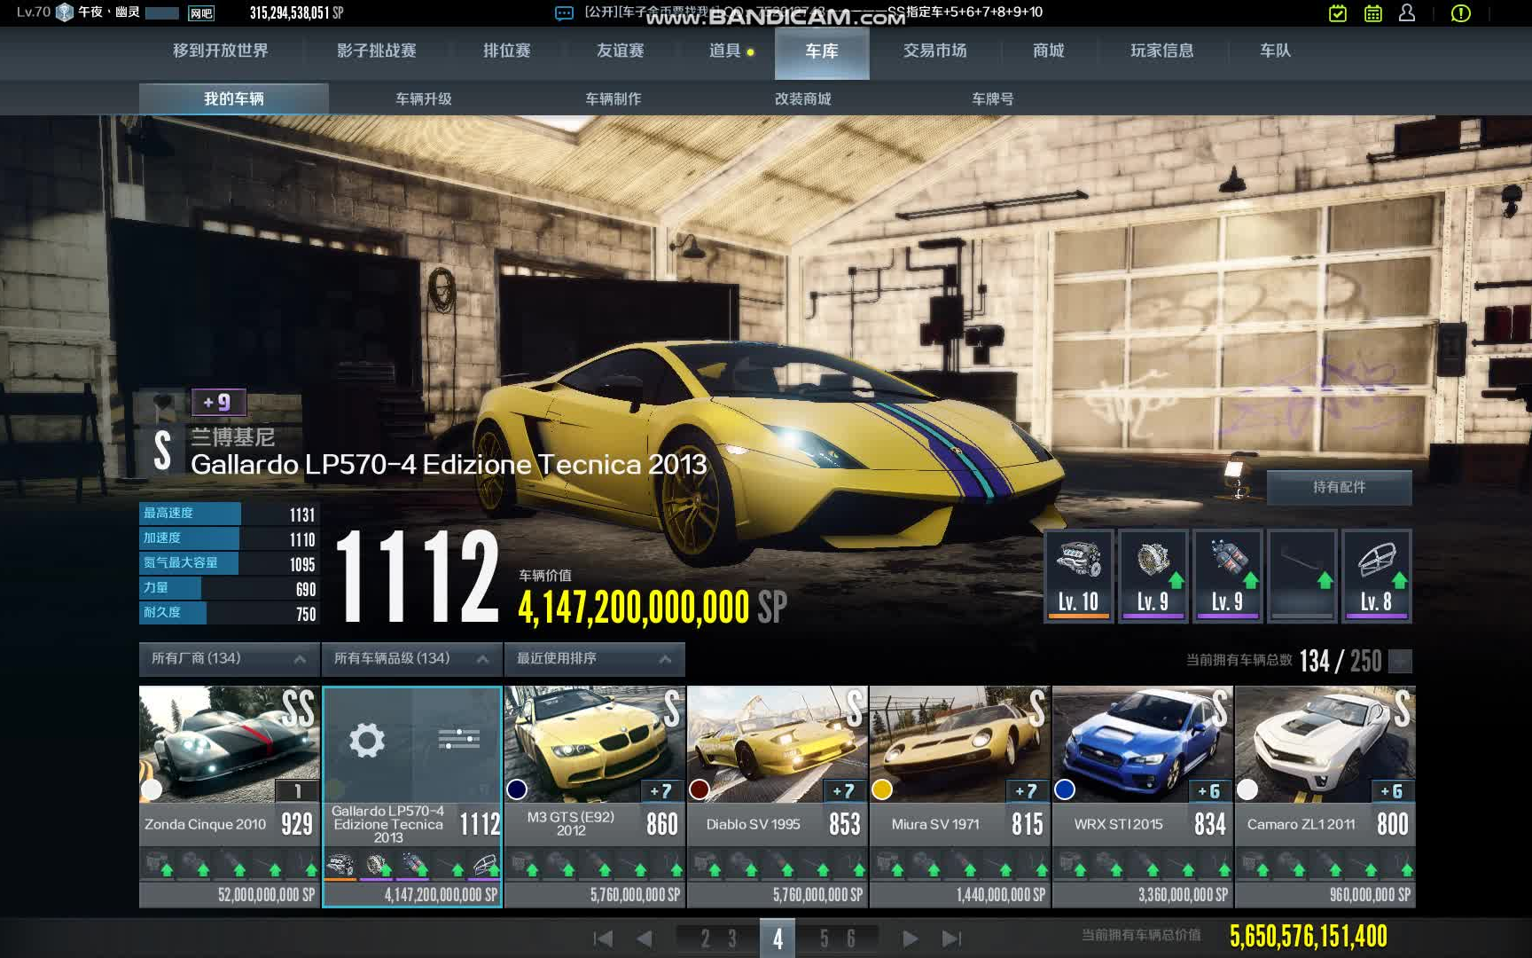Jump to first page of vehicles

point(603,938)
